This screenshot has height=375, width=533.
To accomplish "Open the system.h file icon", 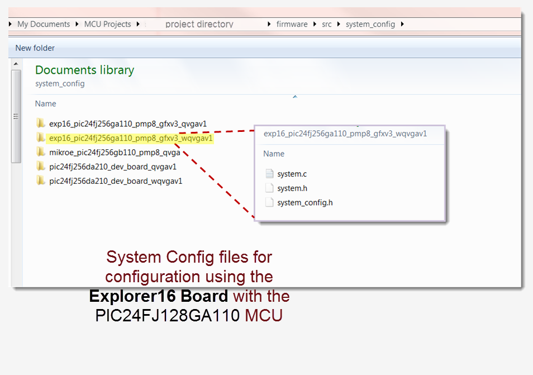I will click(x=270, y=188).
